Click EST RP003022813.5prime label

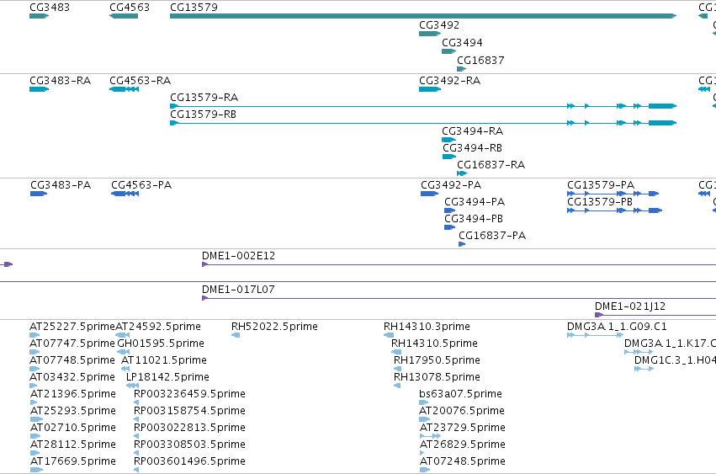point(189,429)
